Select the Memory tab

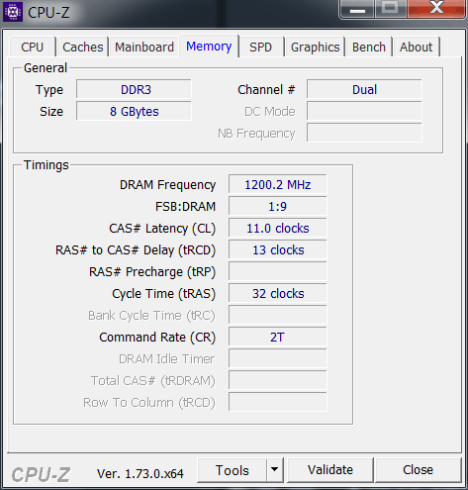click(x=209, y=47)
